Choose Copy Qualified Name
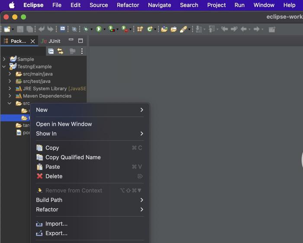 [x=90, y=157]
